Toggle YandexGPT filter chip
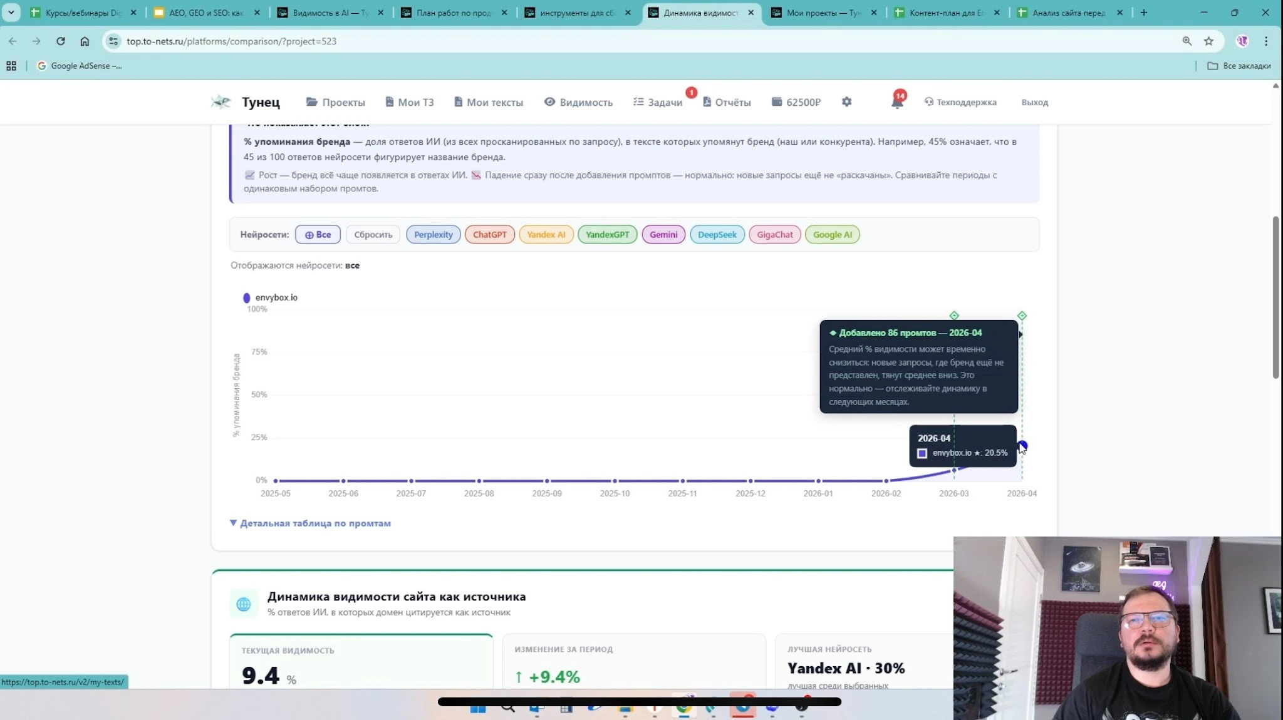The image size is (1283, 720). click(x=608, y=235)
